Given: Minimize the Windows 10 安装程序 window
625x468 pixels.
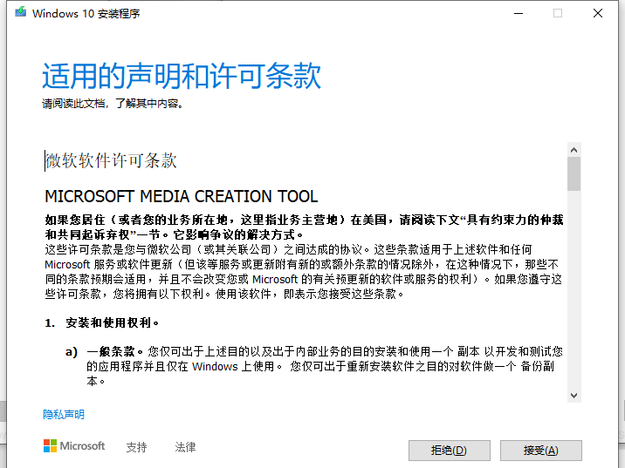Looking at the screenshot, I should pos(518,13).
